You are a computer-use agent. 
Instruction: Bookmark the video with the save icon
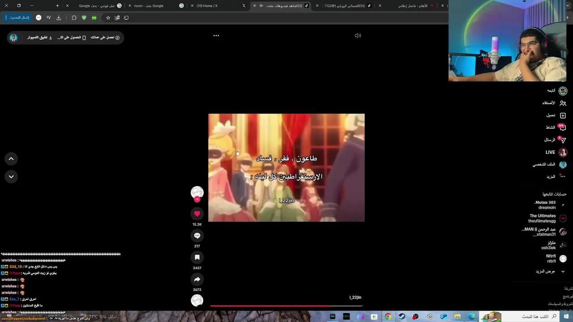pos(197,257)
